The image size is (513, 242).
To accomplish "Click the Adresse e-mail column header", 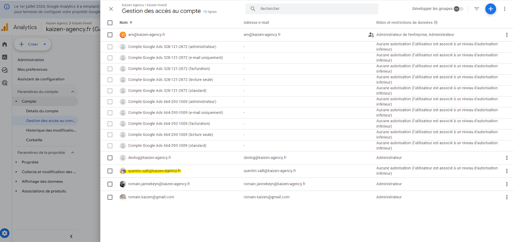I will 256,23.
